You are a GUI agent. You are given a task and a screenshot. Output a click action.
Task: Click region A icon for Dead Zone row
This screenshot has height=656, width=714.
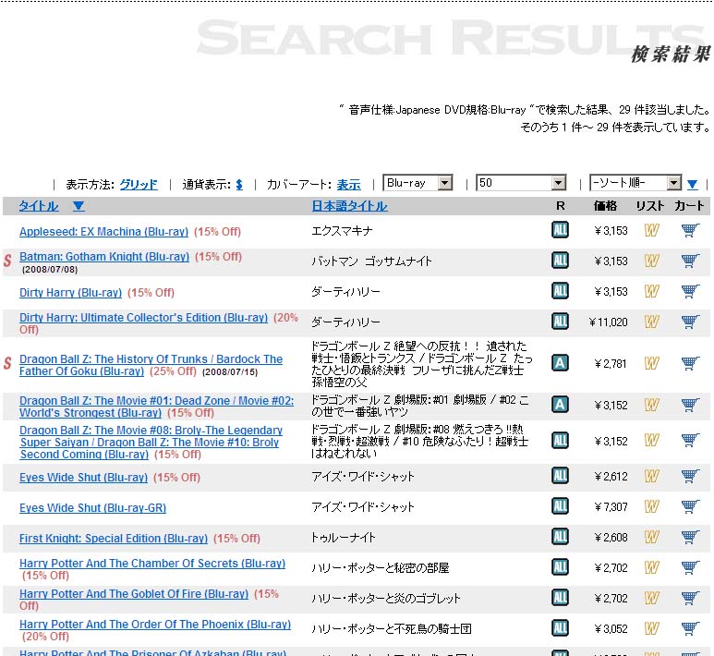pos(560,405)
